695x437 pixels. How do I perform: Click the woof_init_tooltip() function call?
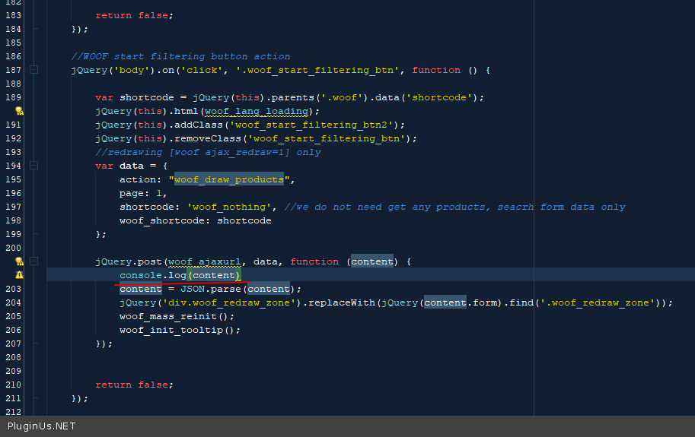tap(180, 330)
